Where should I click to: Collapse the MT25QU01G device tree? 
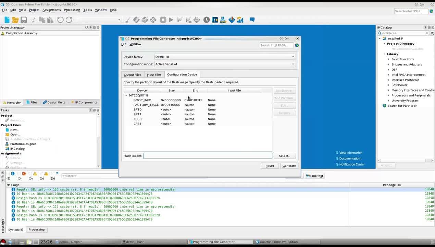coord(126,95)
